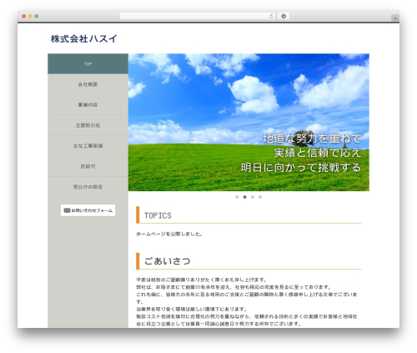Click the お問い合わせフォーム button
This screenshot has width=417, height=353.
pyautogui.click(x=88, y=210)
